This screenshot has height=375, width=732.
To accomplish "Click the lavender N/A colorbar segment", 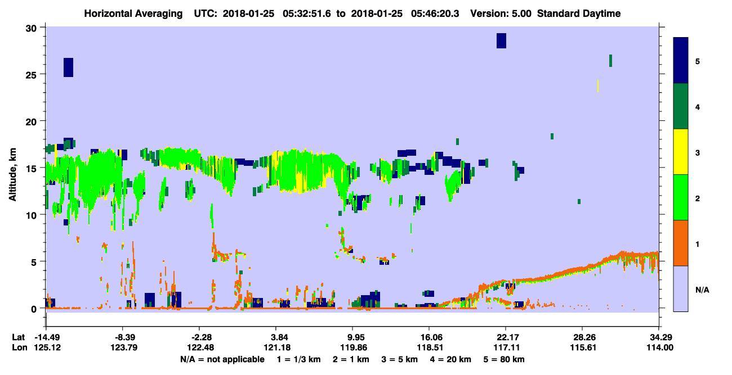I will (681, 288).
